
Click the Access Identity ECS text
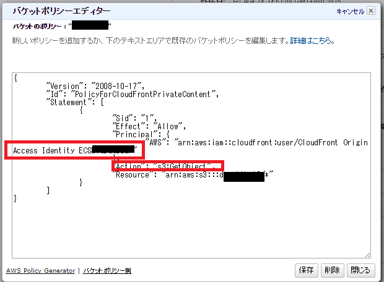click(x=52, y=150)
